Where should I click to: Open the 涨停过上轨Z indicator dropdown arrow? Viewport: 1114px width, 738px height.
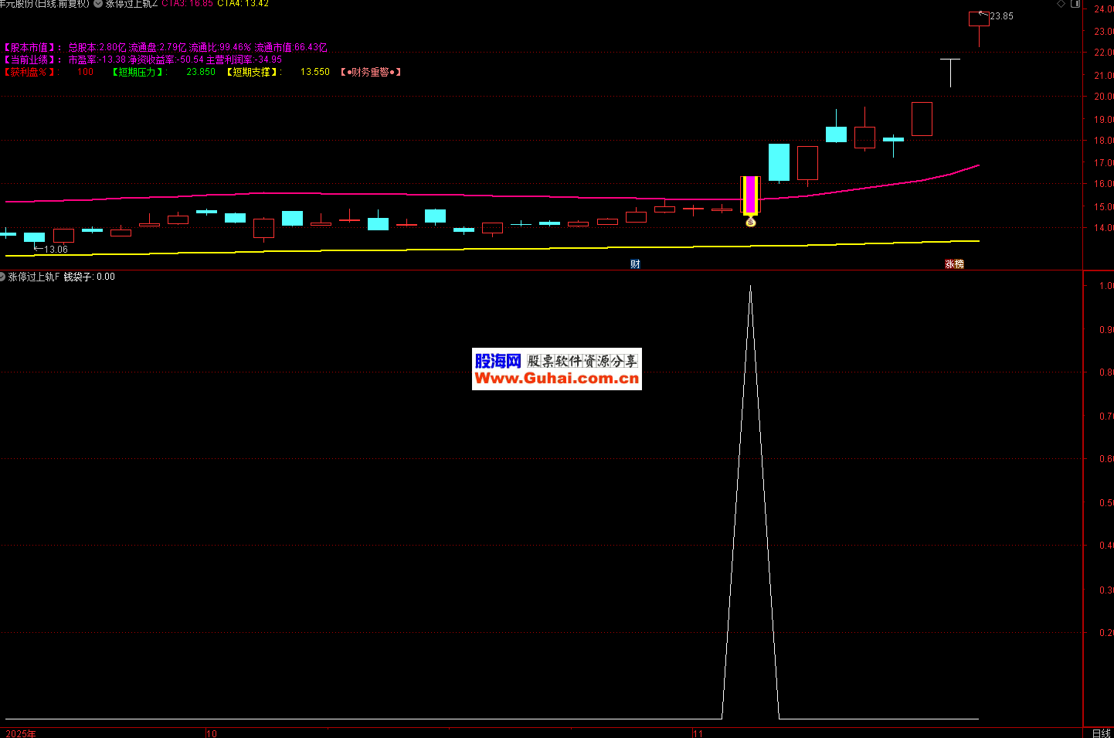(98, 4)
